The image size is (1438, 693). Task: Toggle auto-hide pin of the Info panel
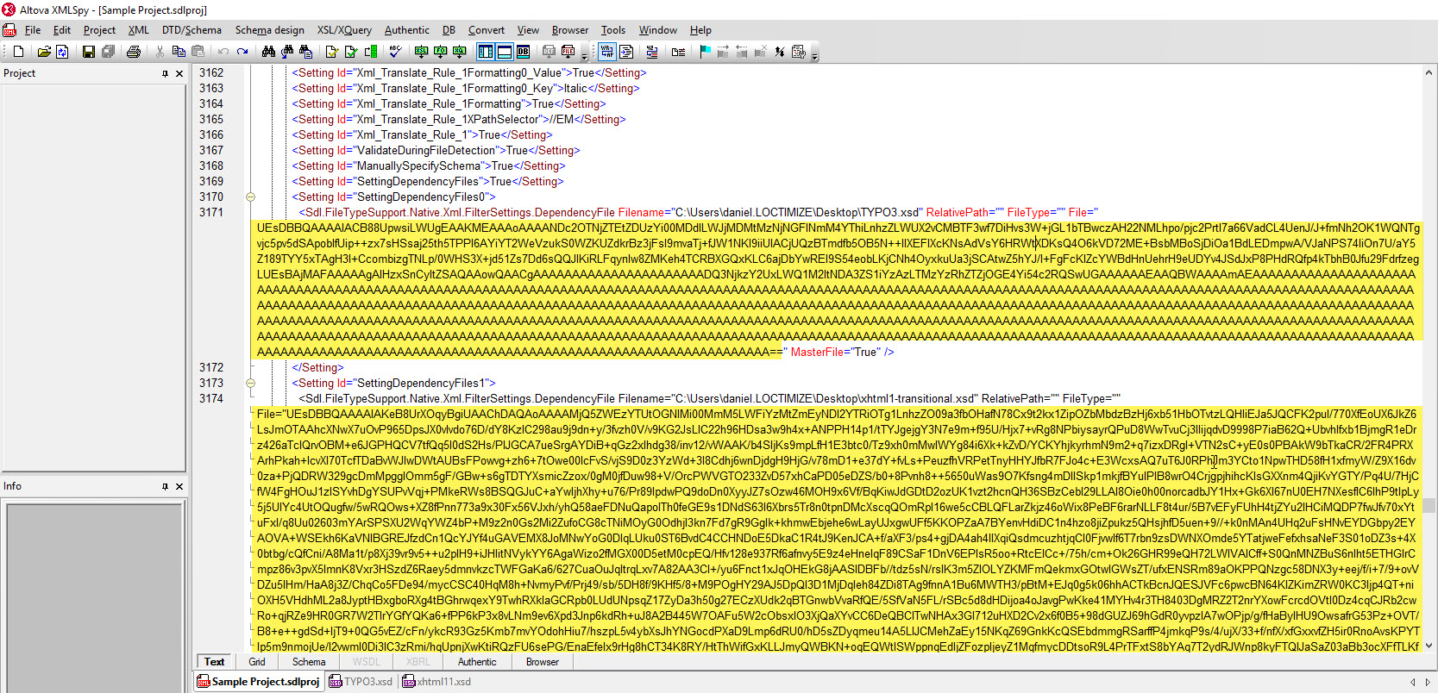(x=166, y=487)
